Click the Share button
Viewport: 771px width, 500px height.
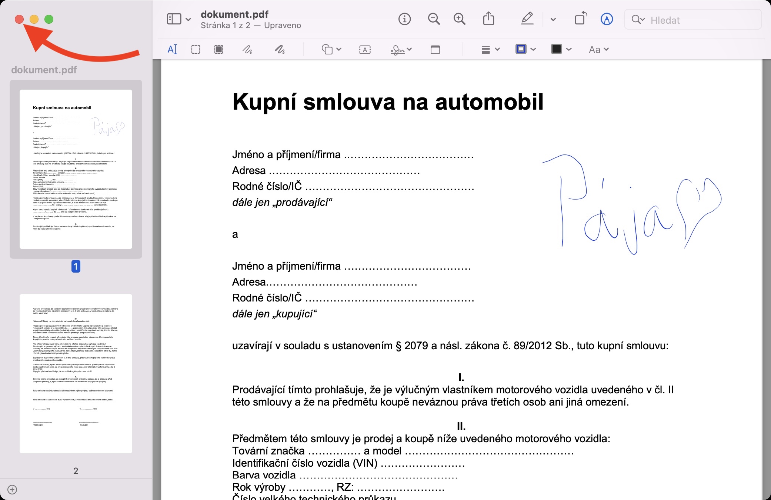tap(488, 19)
